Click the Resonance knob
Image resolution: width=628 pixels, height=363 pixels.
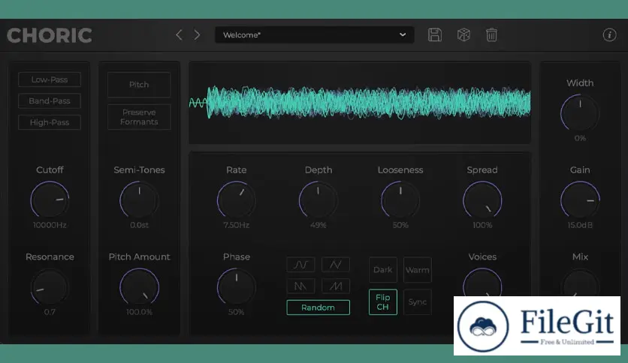pyautogui.click(x=50, y=287)
